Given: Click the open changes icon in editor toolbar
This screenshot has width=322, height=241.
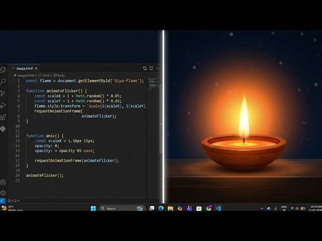Looking at the screenshot, I should click(x=145, y=68).
